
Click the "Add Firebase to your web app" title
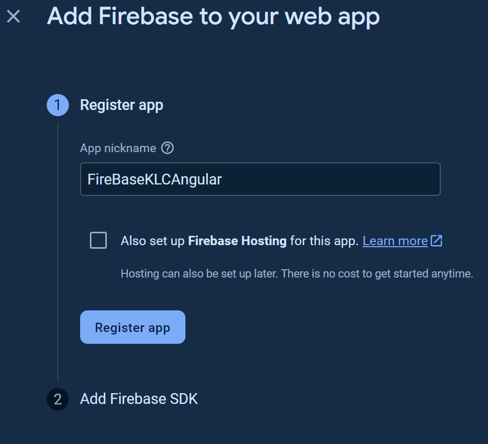coord(213,16)
